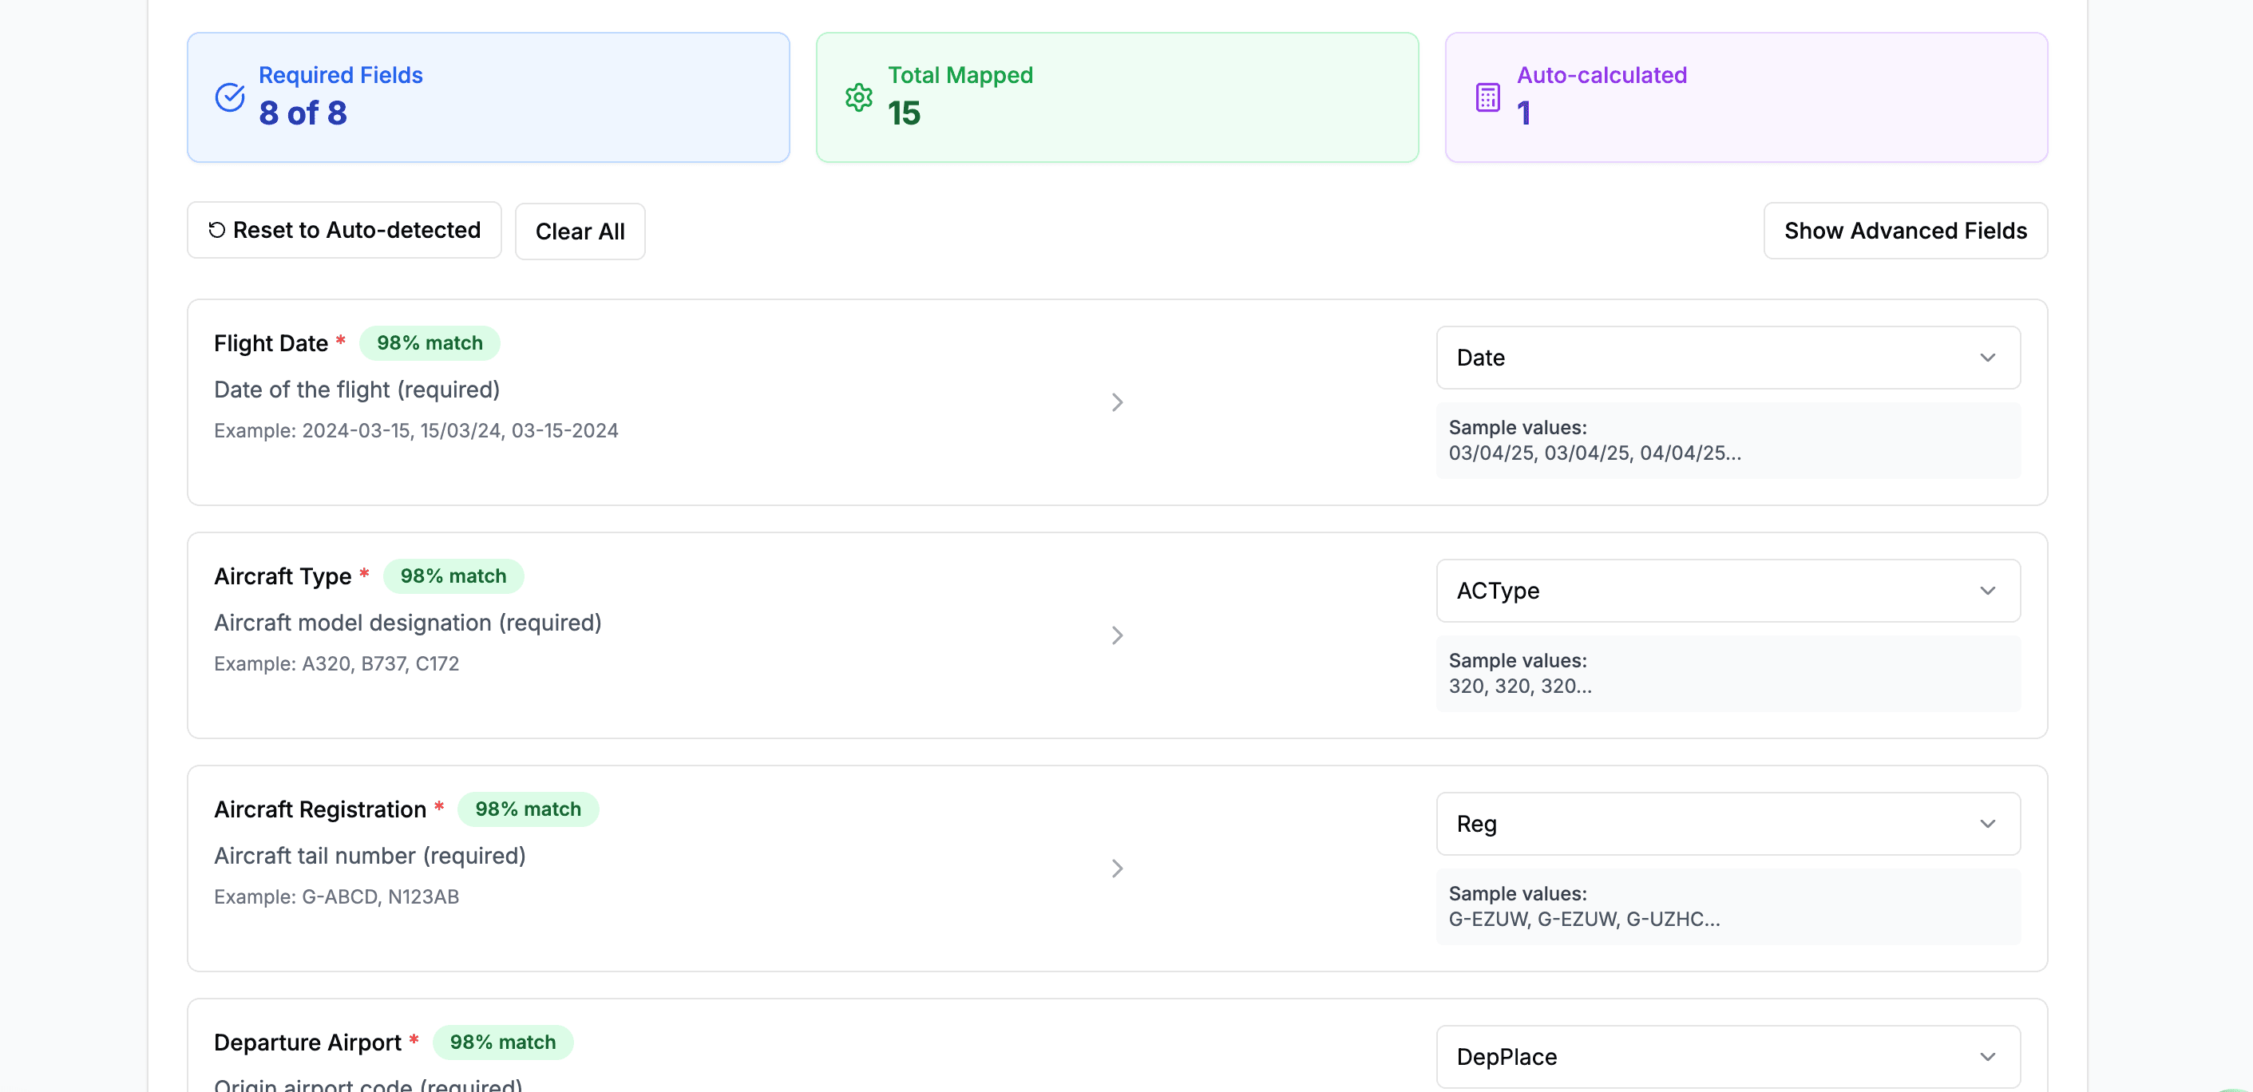The height and width of the screenshot is (1092, 2253).
Task: Click the Aircraft Registration sample values box
Action: click(1728, 906)
